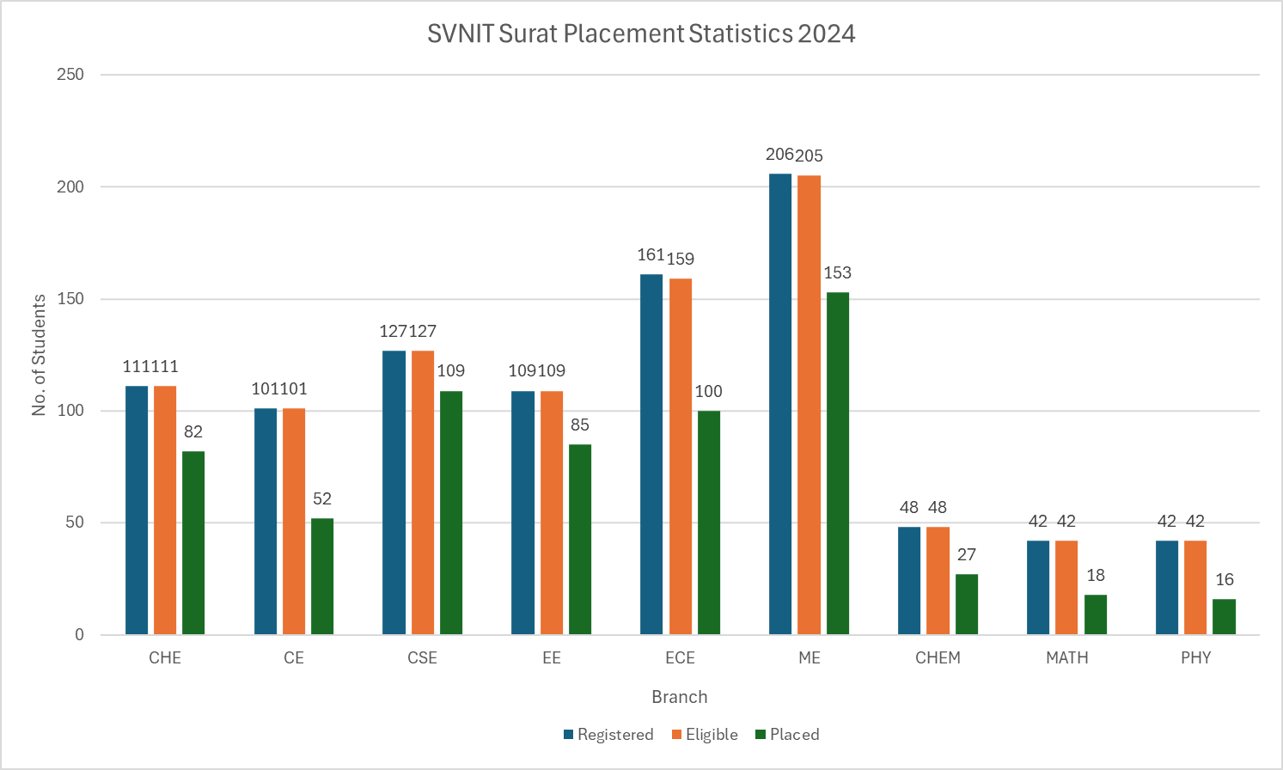Click the data label 27 above CHEM
Viewport: 1283px width, 770px height.
pos(967,555)
